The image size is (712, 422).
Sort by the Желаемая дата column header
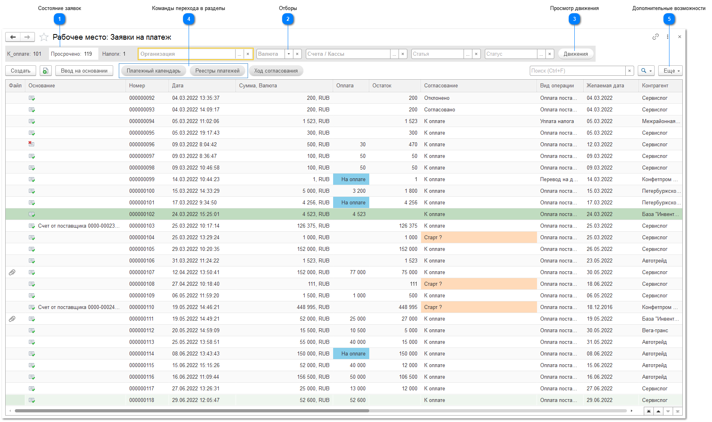pos(610,86)
